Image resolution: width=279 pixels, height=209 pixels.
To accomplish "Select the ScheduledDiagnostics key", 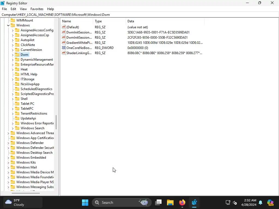I will click(x=36, y=89).
